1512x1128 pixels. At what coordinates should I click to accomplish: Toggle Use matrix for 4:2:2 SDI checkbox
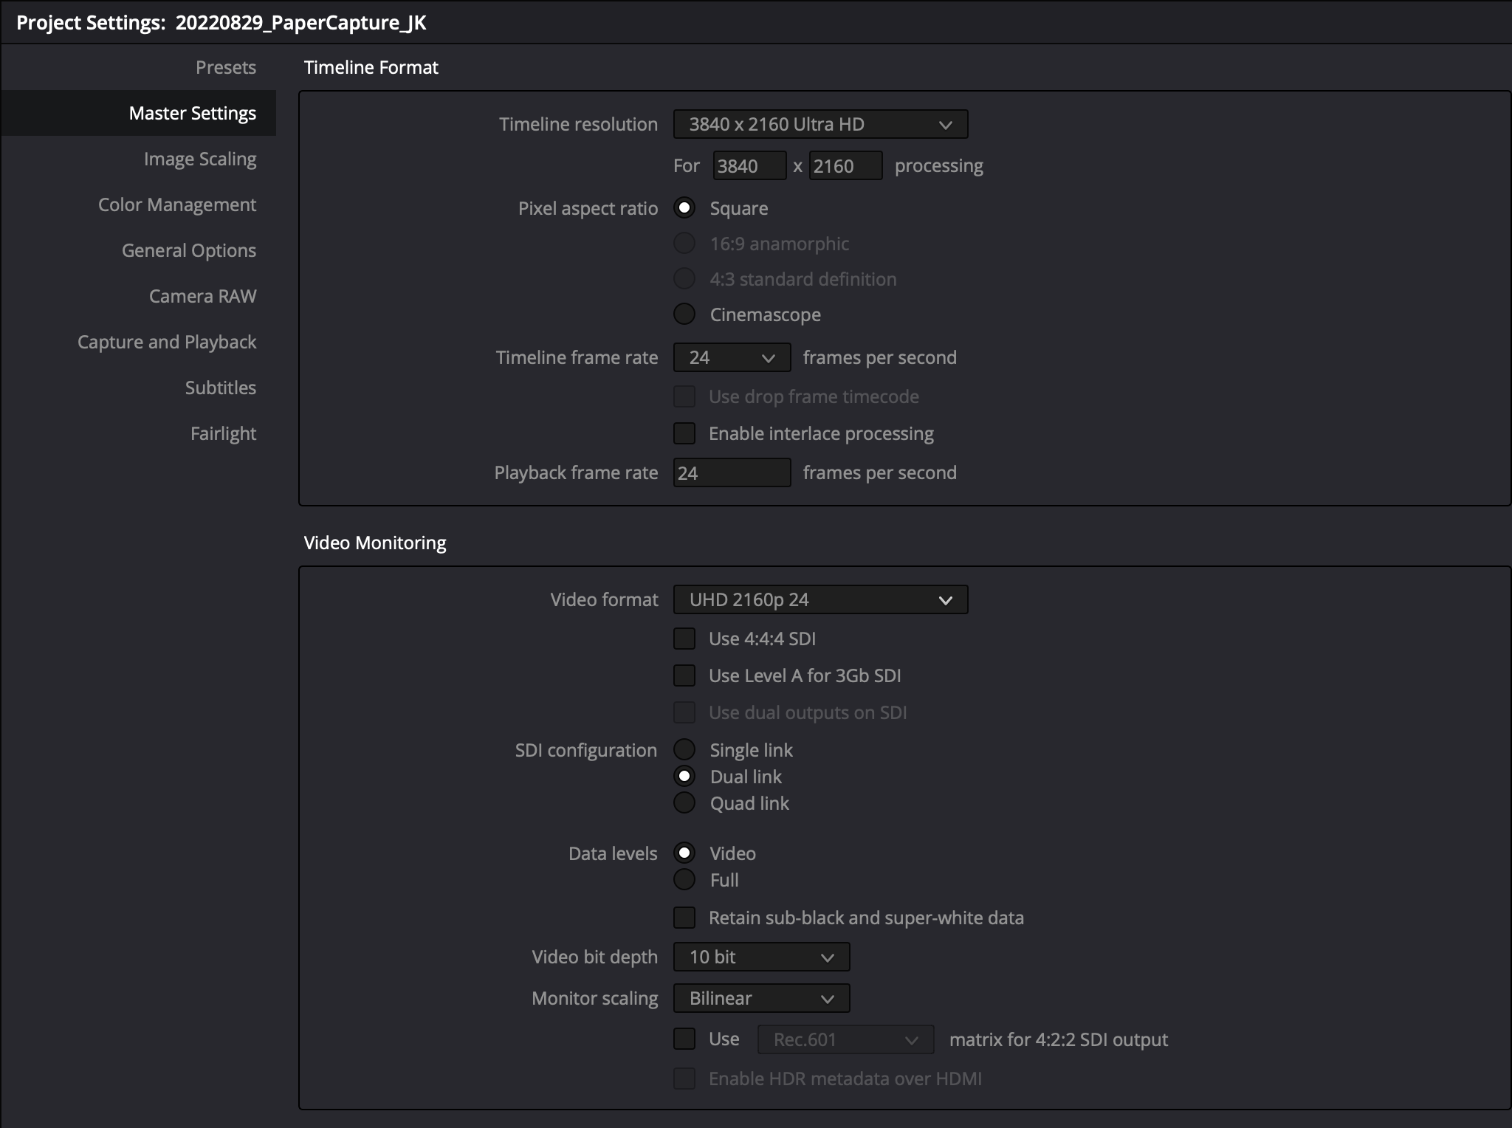coord(684,1039)
